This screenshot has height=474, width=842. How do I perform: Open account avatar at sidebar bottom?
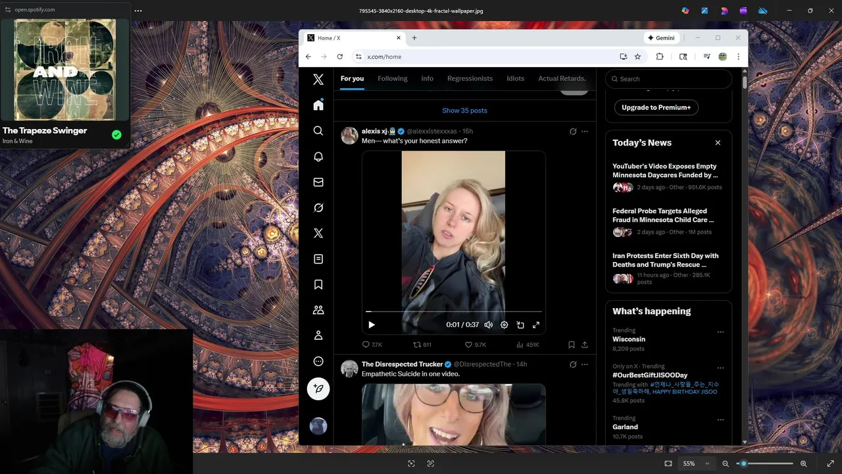(318, 427)
